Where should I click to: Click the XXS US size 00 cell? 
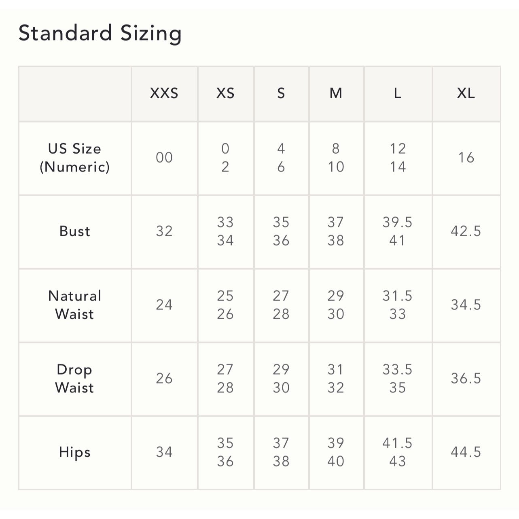(164, 158)
